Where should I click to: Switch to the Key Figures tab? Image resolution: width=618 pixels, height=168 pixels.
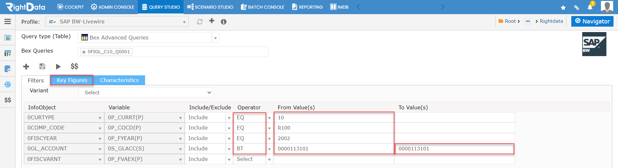(72, 80)
